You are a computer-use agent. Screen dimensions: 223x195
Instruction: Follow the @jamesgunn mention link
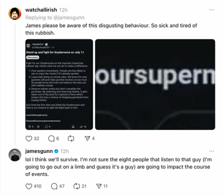(x=69, y=18)
